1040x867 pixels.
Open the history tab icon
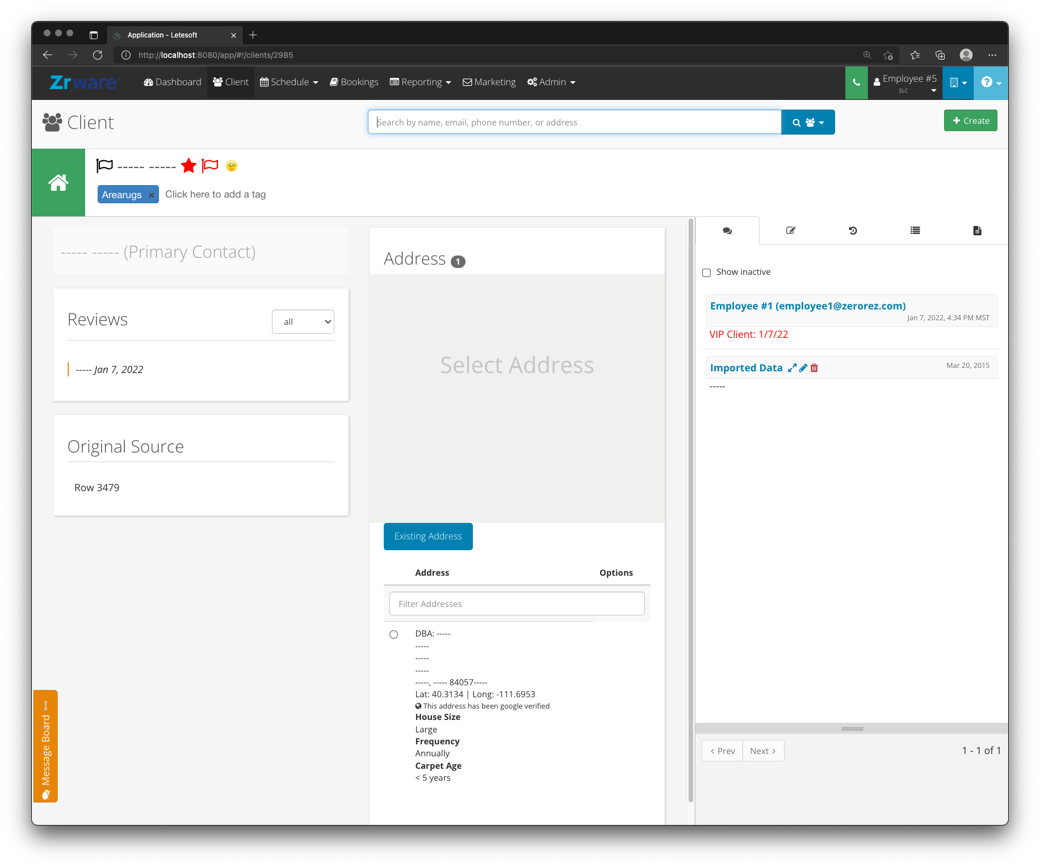click(x=853, y=231)
